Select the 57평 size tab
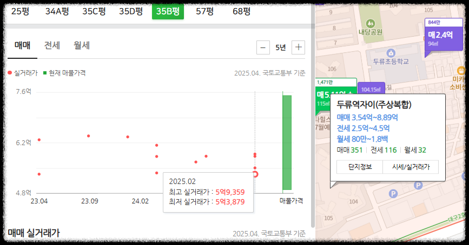This screenshot has height=245, width=469. point(204,12)
